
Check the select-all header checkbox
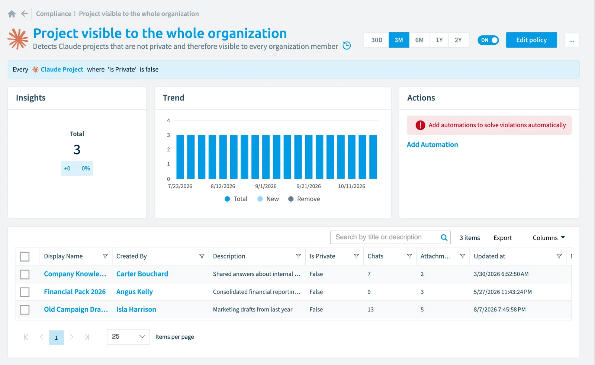tap(25, 257)
